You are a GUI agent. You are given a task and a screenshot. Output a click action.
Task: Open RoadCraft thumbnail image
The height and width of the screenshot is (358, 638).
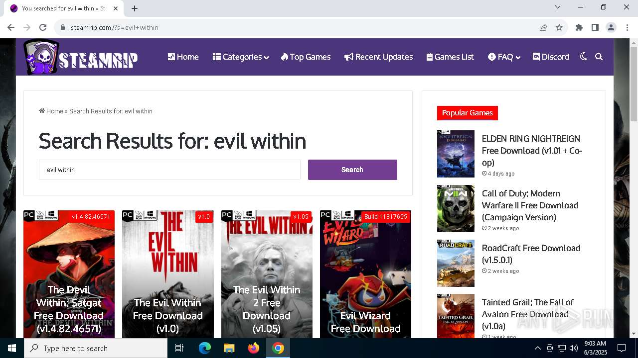(x=456, y=263)
